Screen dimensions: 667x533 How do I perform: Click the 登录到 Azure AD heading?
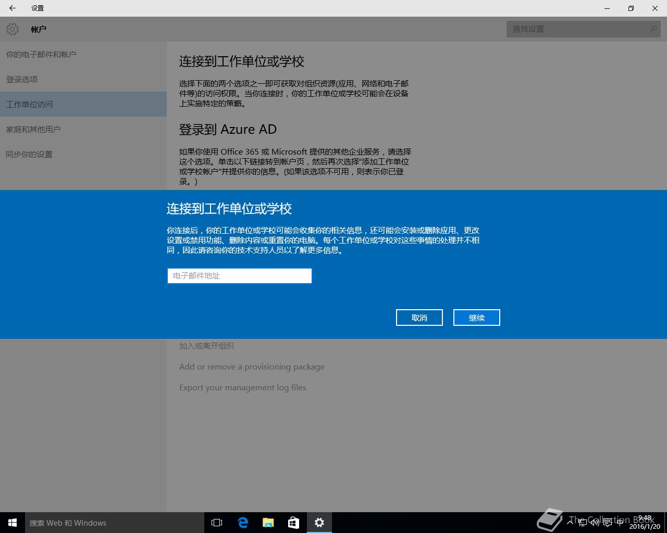tap(228, 129)
